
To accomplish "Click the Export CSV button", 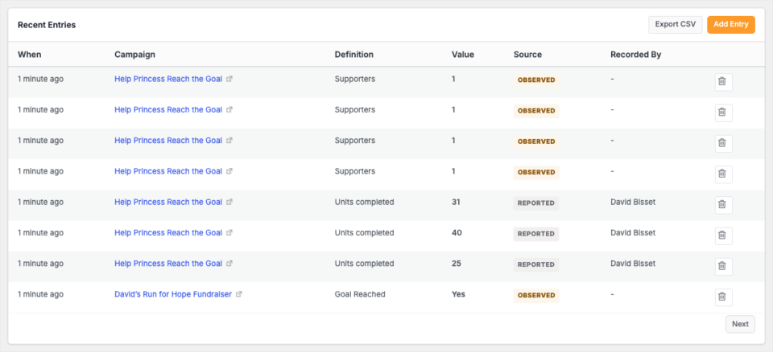I will [675, 25].
